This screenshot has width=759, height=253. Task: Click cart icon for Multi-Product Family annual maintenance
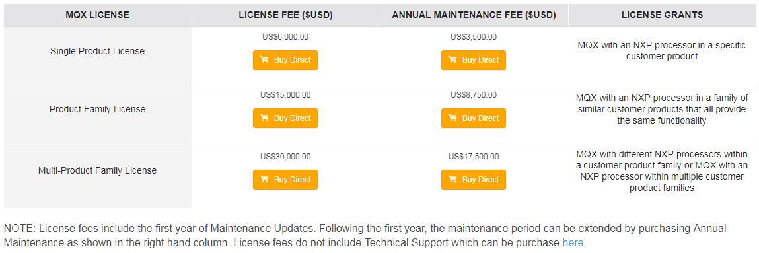(x=452, y=180)
